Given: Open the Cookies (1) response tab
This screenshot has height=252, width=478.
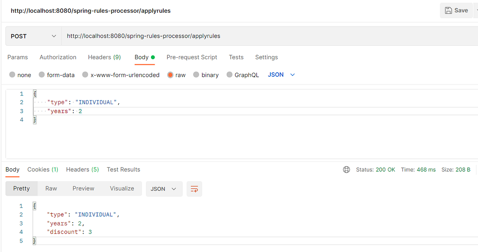Looking at the screenshot, I should click(43, 169).
